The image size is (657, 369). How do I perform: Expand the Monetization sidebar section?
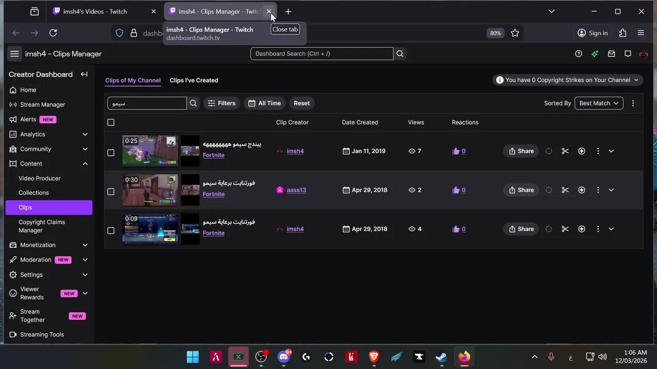85,245
